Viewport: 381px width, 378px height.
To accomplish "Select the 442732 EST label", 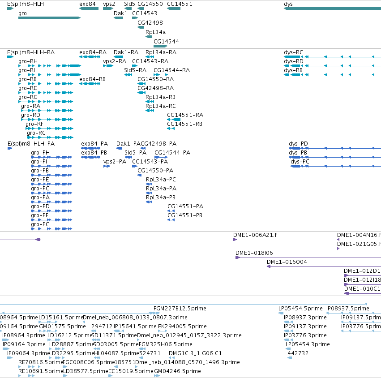I will tap(298, 353).
